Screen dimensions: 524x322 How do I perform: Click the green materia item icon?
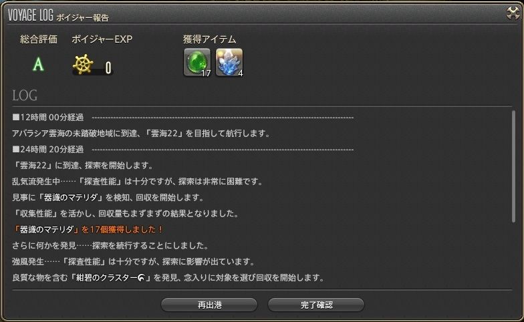tap(197, 63)
